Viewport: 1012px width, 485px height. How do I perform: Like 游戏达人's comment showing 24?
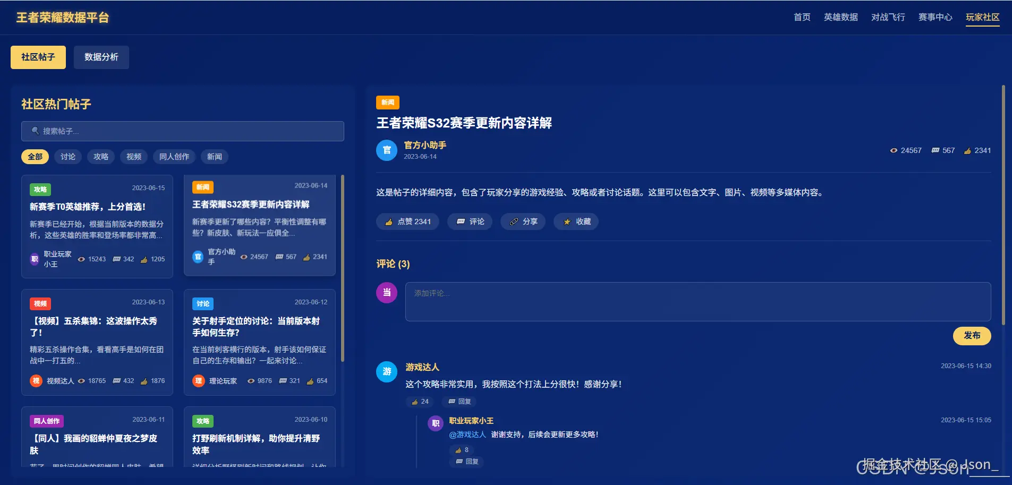point(420,402)
